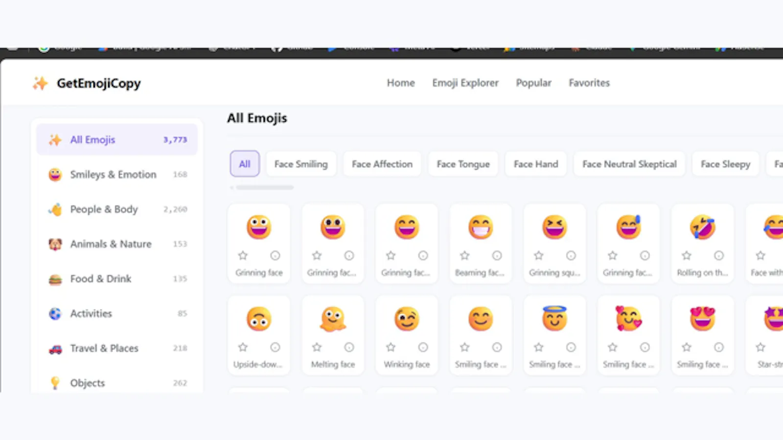Copy the Melting face emoji image
The width and height of the screenshot is (783, 440).
pos(333,319)
